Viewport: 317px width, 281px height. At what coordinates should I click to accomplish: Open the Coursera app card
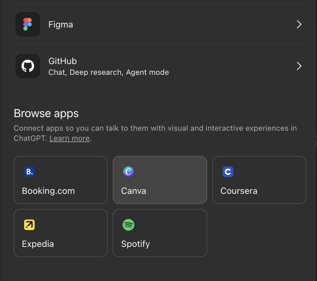[x=259, y=180]
